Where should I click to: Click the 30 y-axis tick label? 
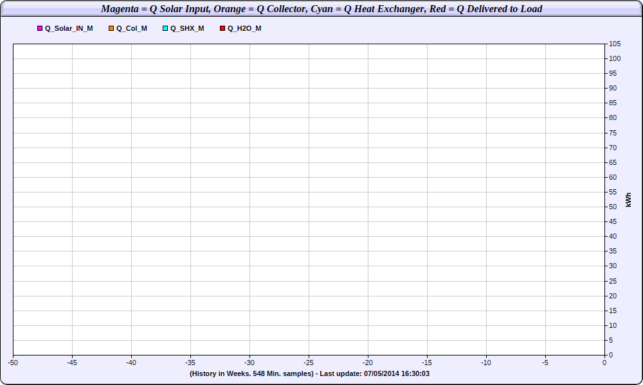[613, 266]
